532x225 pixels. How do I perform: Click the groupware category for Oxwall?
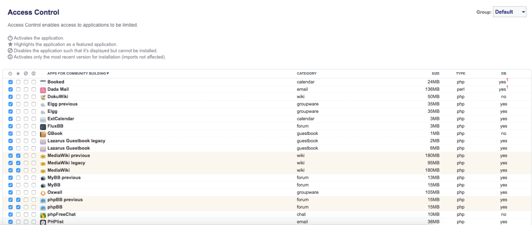point(308,192)
